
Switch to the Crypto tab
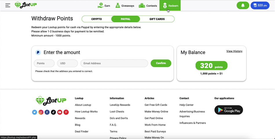point(96,19)
